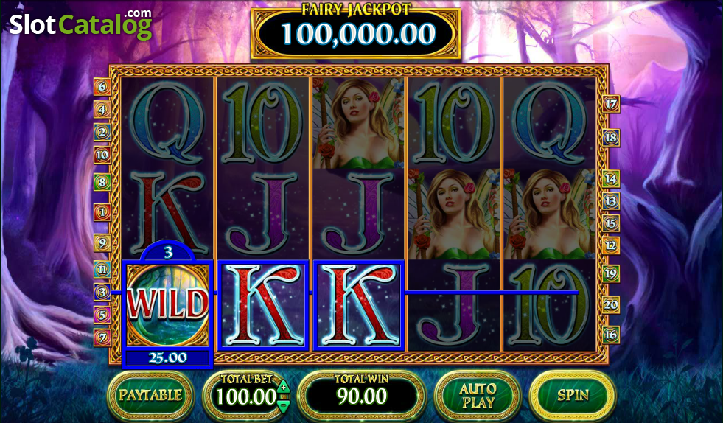Screen dimensions: 723x423
Task: Click payline 7 indicator
Action: 102,338
